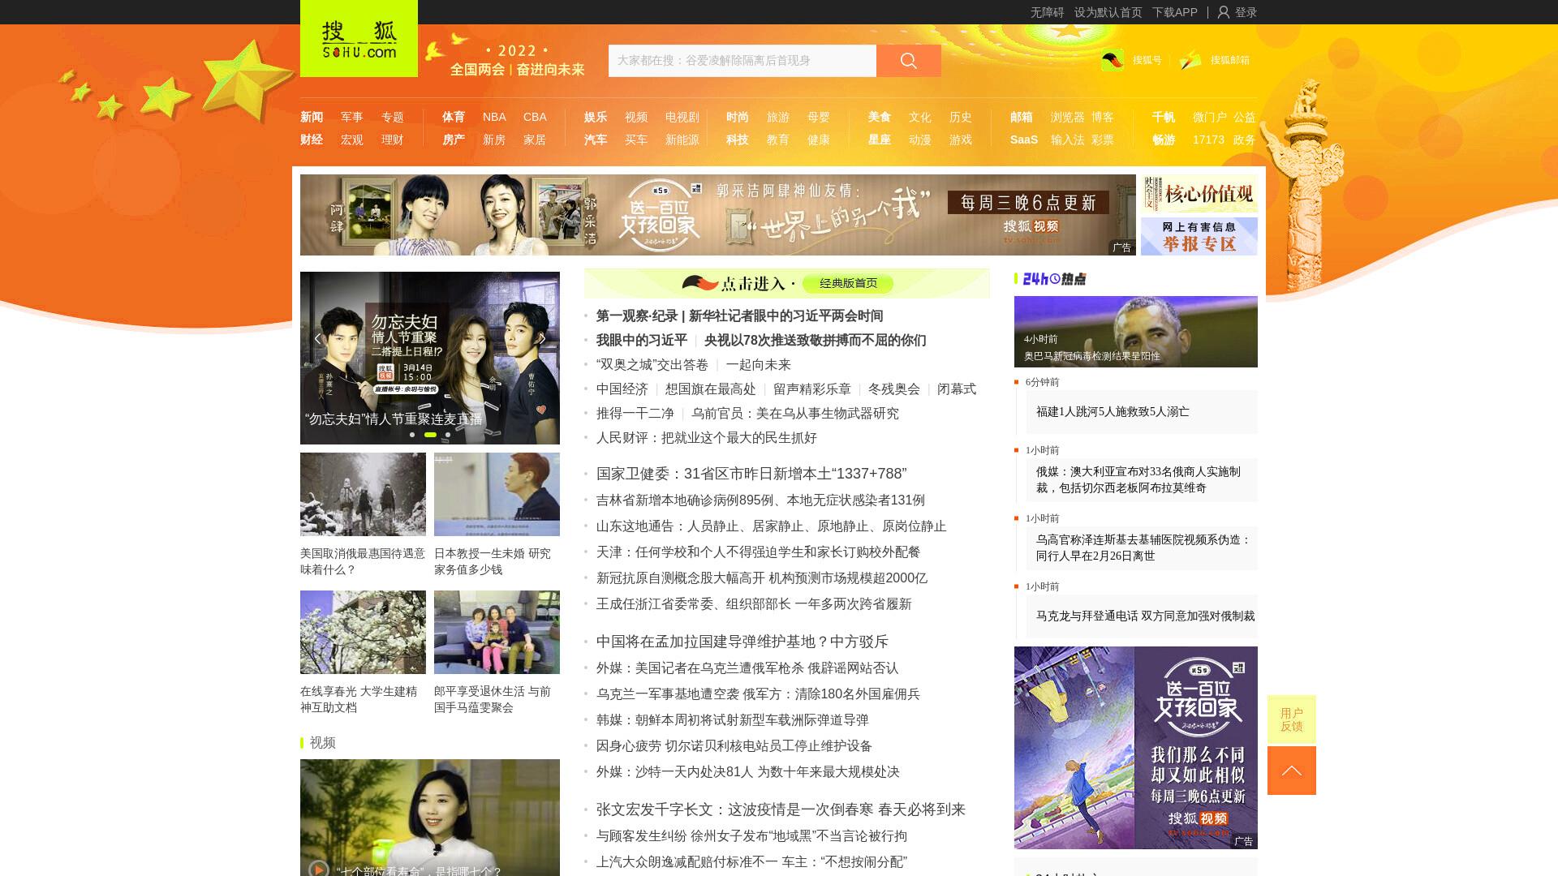Open the 美食 navigation item

click(x=880, y=117)
